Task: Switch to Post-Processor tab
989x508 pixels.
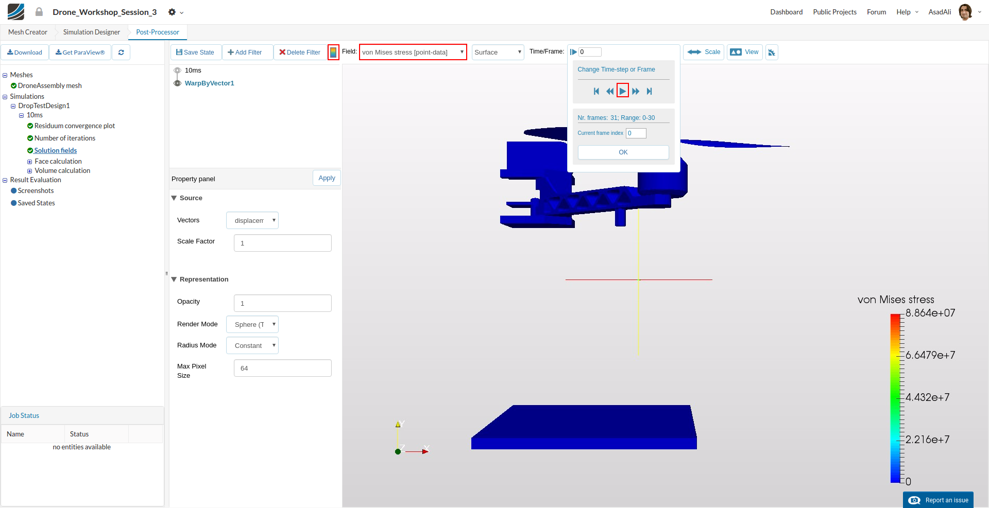Action: coord(158,32)
